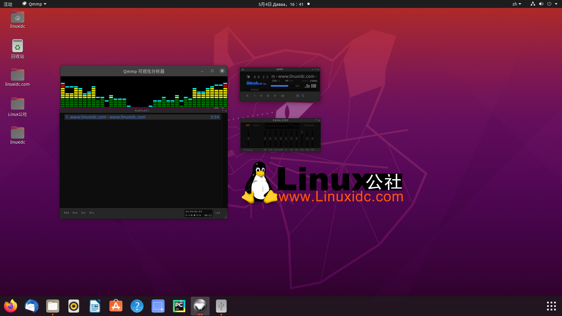Click the elapsed time display 00 22

pos(261,77)
